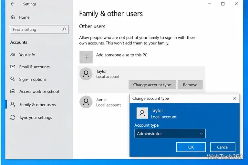The image size is (248, 165).
Task: Click the Access work or school briefcase icon
Action: coord(13,91)
